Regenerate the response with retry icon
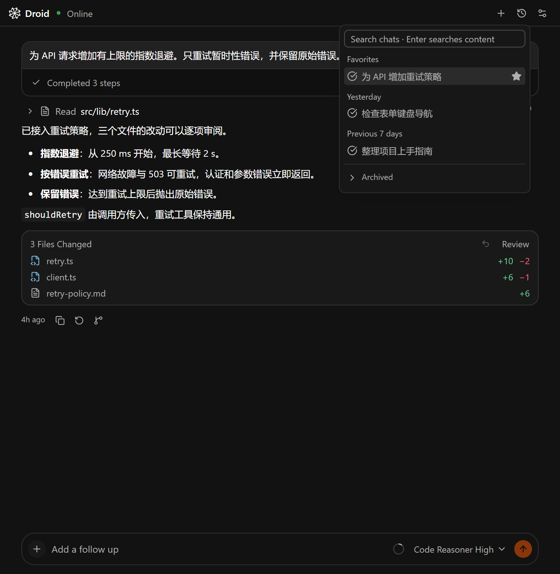Image resolution: width=560 pixels, height=574 pixels. point(79,320)
